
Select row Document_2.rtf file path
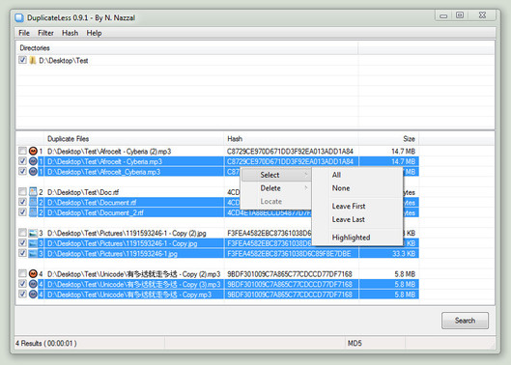[x=96, y=212]
